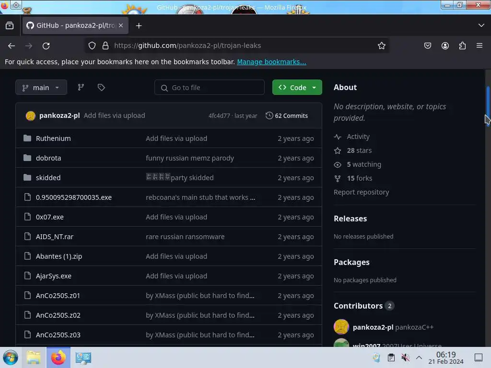Open File Explorer from the taskbar
Screen dimensions: 491x368
(34, 357)
